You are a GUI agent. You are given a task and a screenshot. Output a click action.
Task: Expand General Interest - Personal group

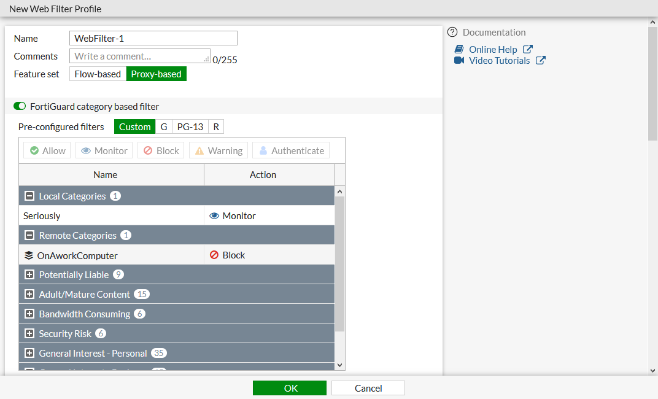pos(29,353)
